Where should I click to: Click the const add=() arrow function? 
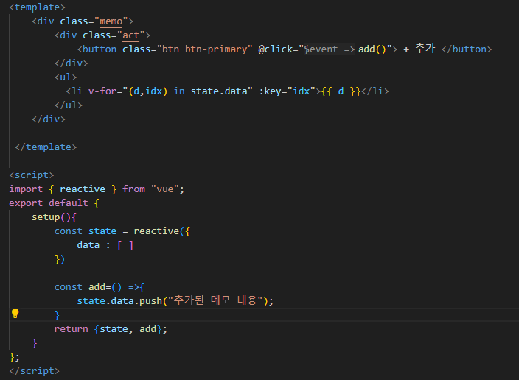100,287
